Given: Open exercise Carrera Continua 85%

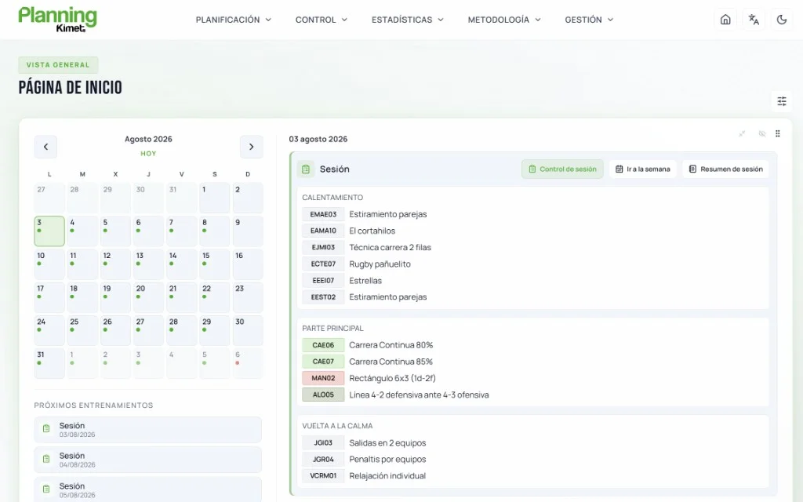Looking at the screenshot, I should click(x=391, y=362).
